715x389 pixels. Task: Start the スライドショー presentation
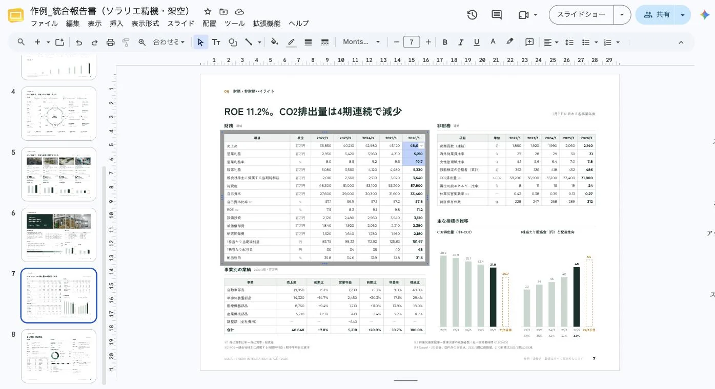coord(581,15)
